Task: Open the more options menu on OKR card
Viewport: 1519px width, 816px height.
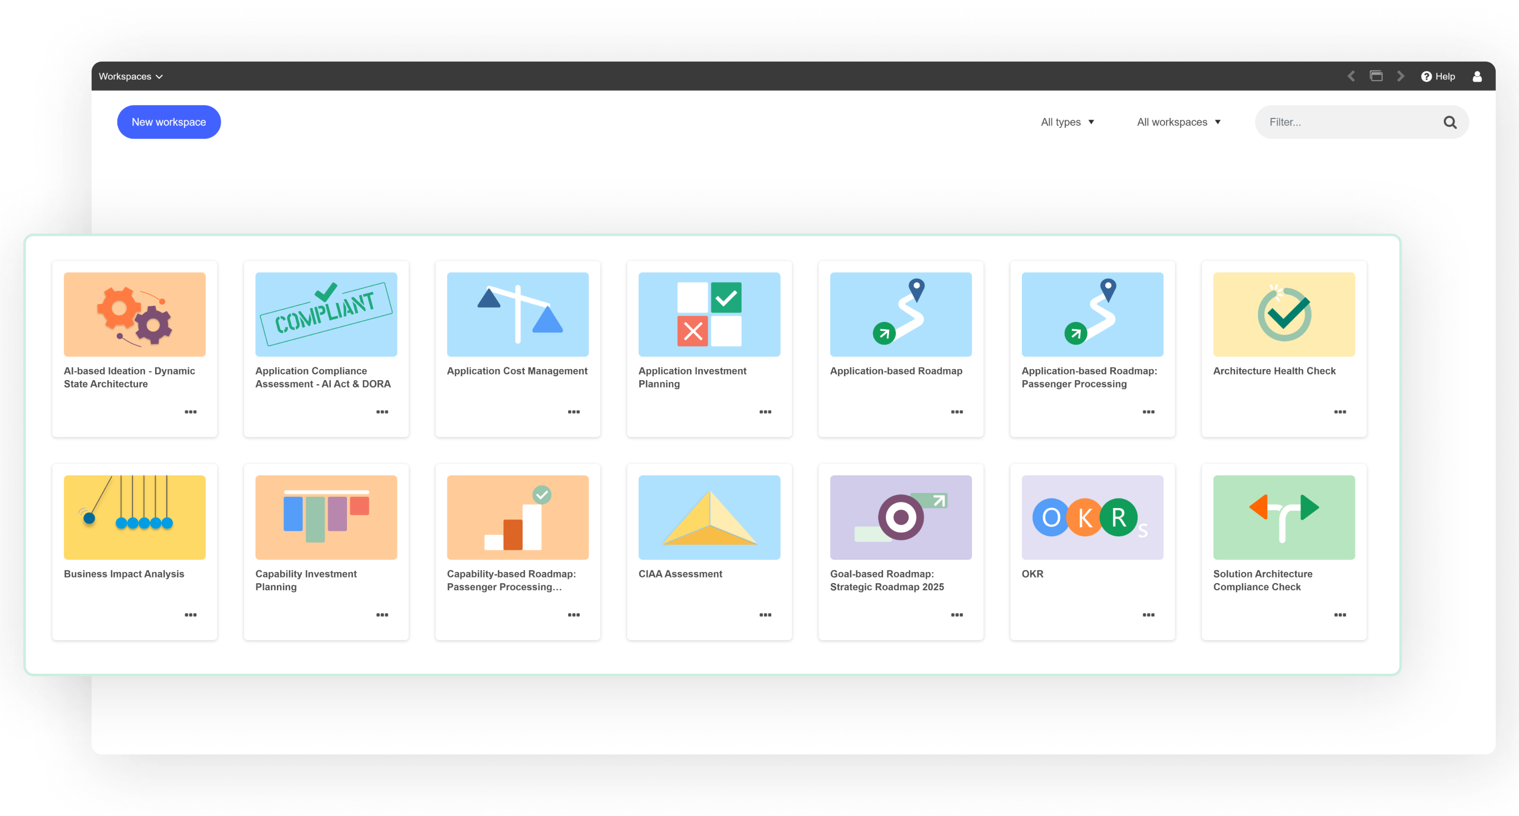Action: pyautogui.click(x=1148, y=614)
